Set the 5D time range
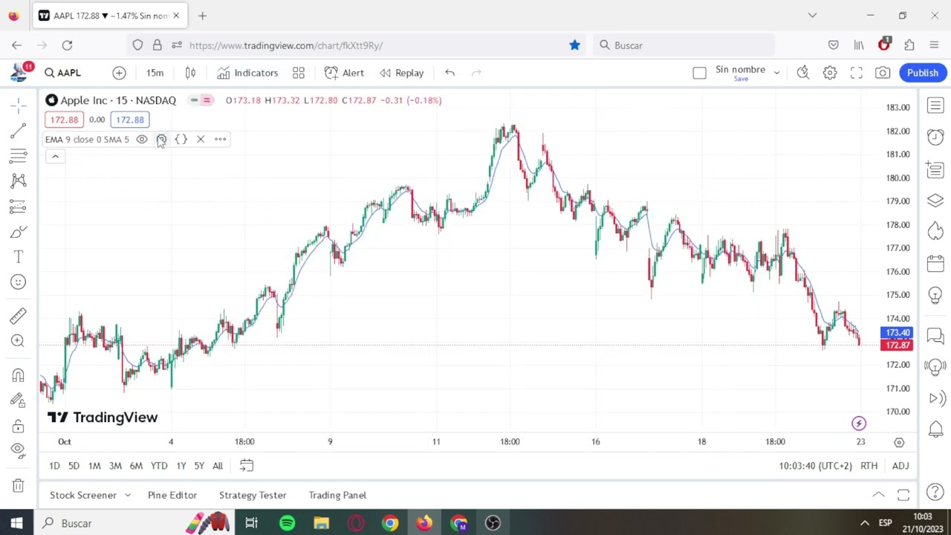951x535 pixels. 74,466
